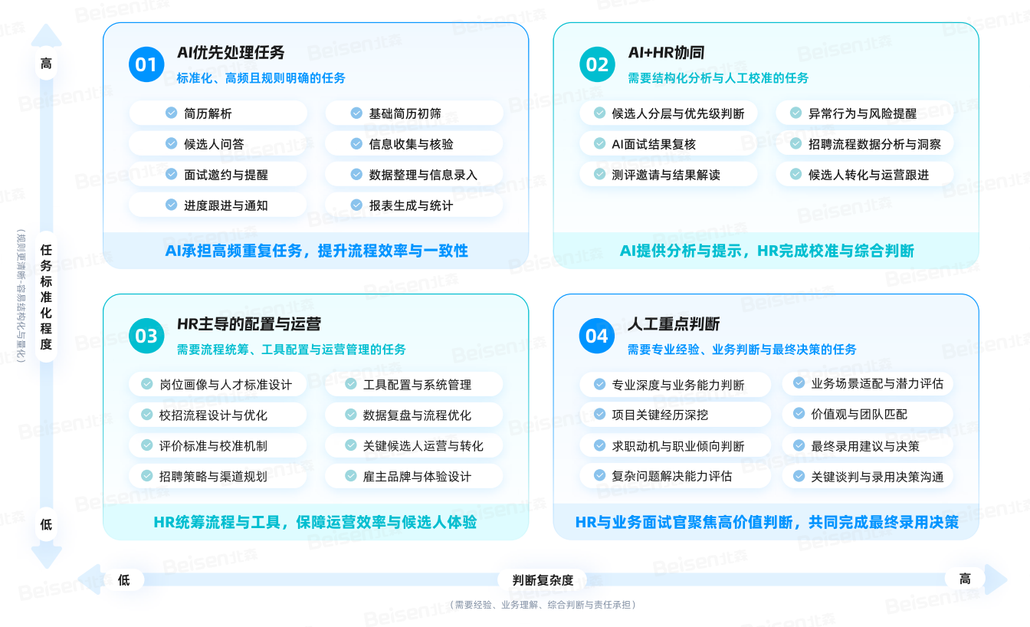This screenshot has width=1030, height=627.
Task: Click the summary HR与业务面试官聚焦高价值判断
Action: 685,522
